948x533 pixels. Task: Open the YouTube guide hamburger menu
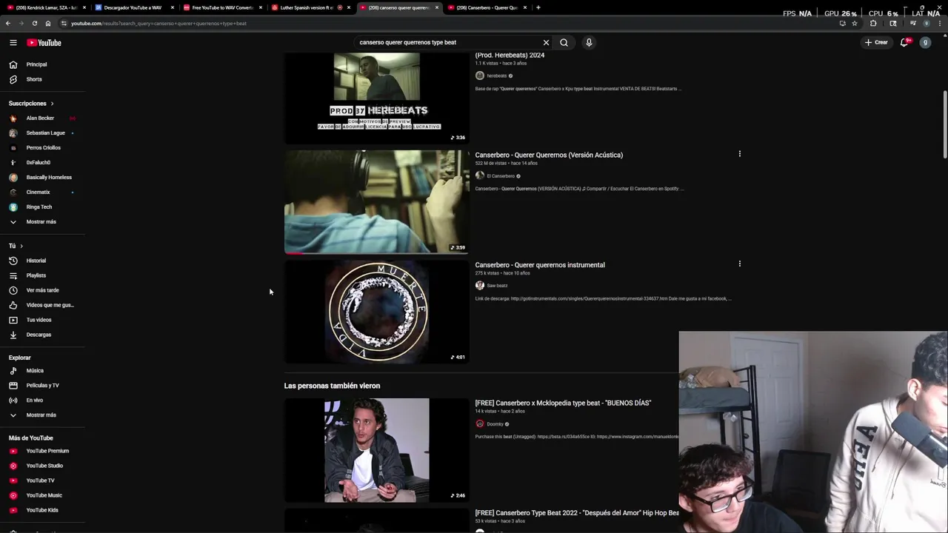[x=13, y=42]
